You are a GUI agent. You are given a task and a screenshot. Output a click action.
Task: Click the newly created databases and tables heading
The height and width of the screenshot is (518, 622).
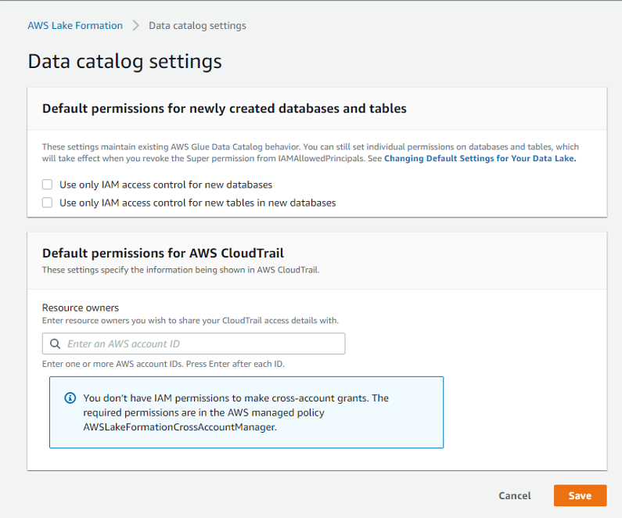pyautogui.click(x=225, y=109)
